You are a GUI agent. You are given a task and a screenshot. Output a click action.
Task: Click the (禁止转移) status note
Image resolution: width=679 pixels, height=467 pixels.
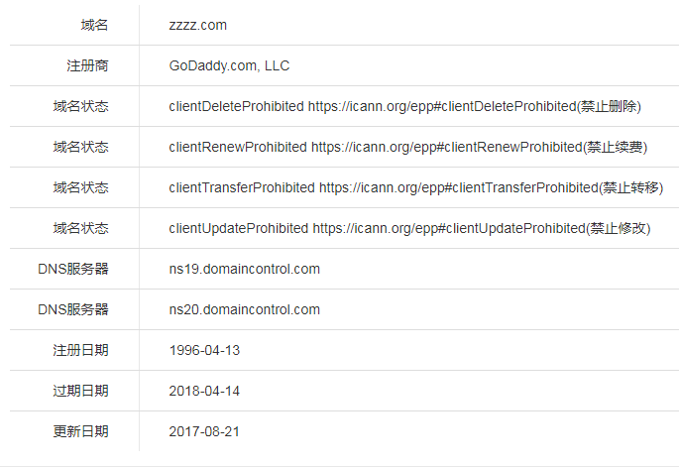pyautogui.click(x=631, y=187)
